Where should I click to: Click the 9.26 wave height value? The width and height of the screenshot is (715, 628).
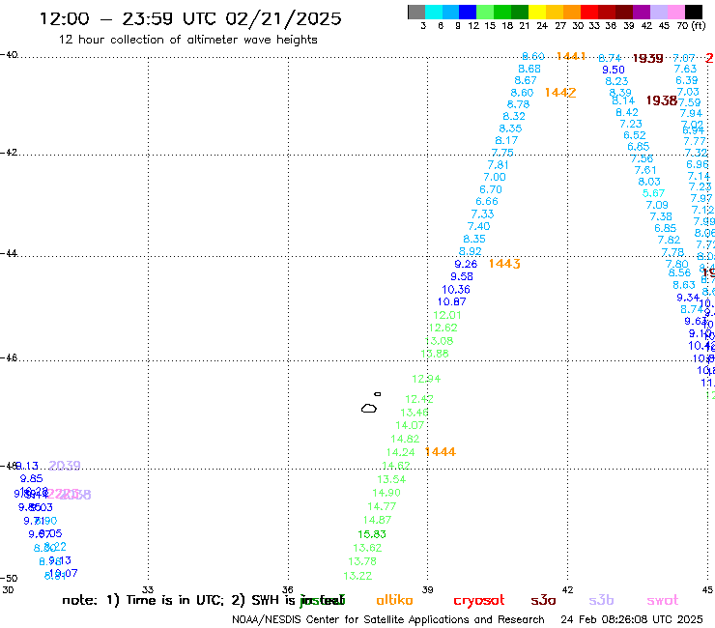(466, 264)
